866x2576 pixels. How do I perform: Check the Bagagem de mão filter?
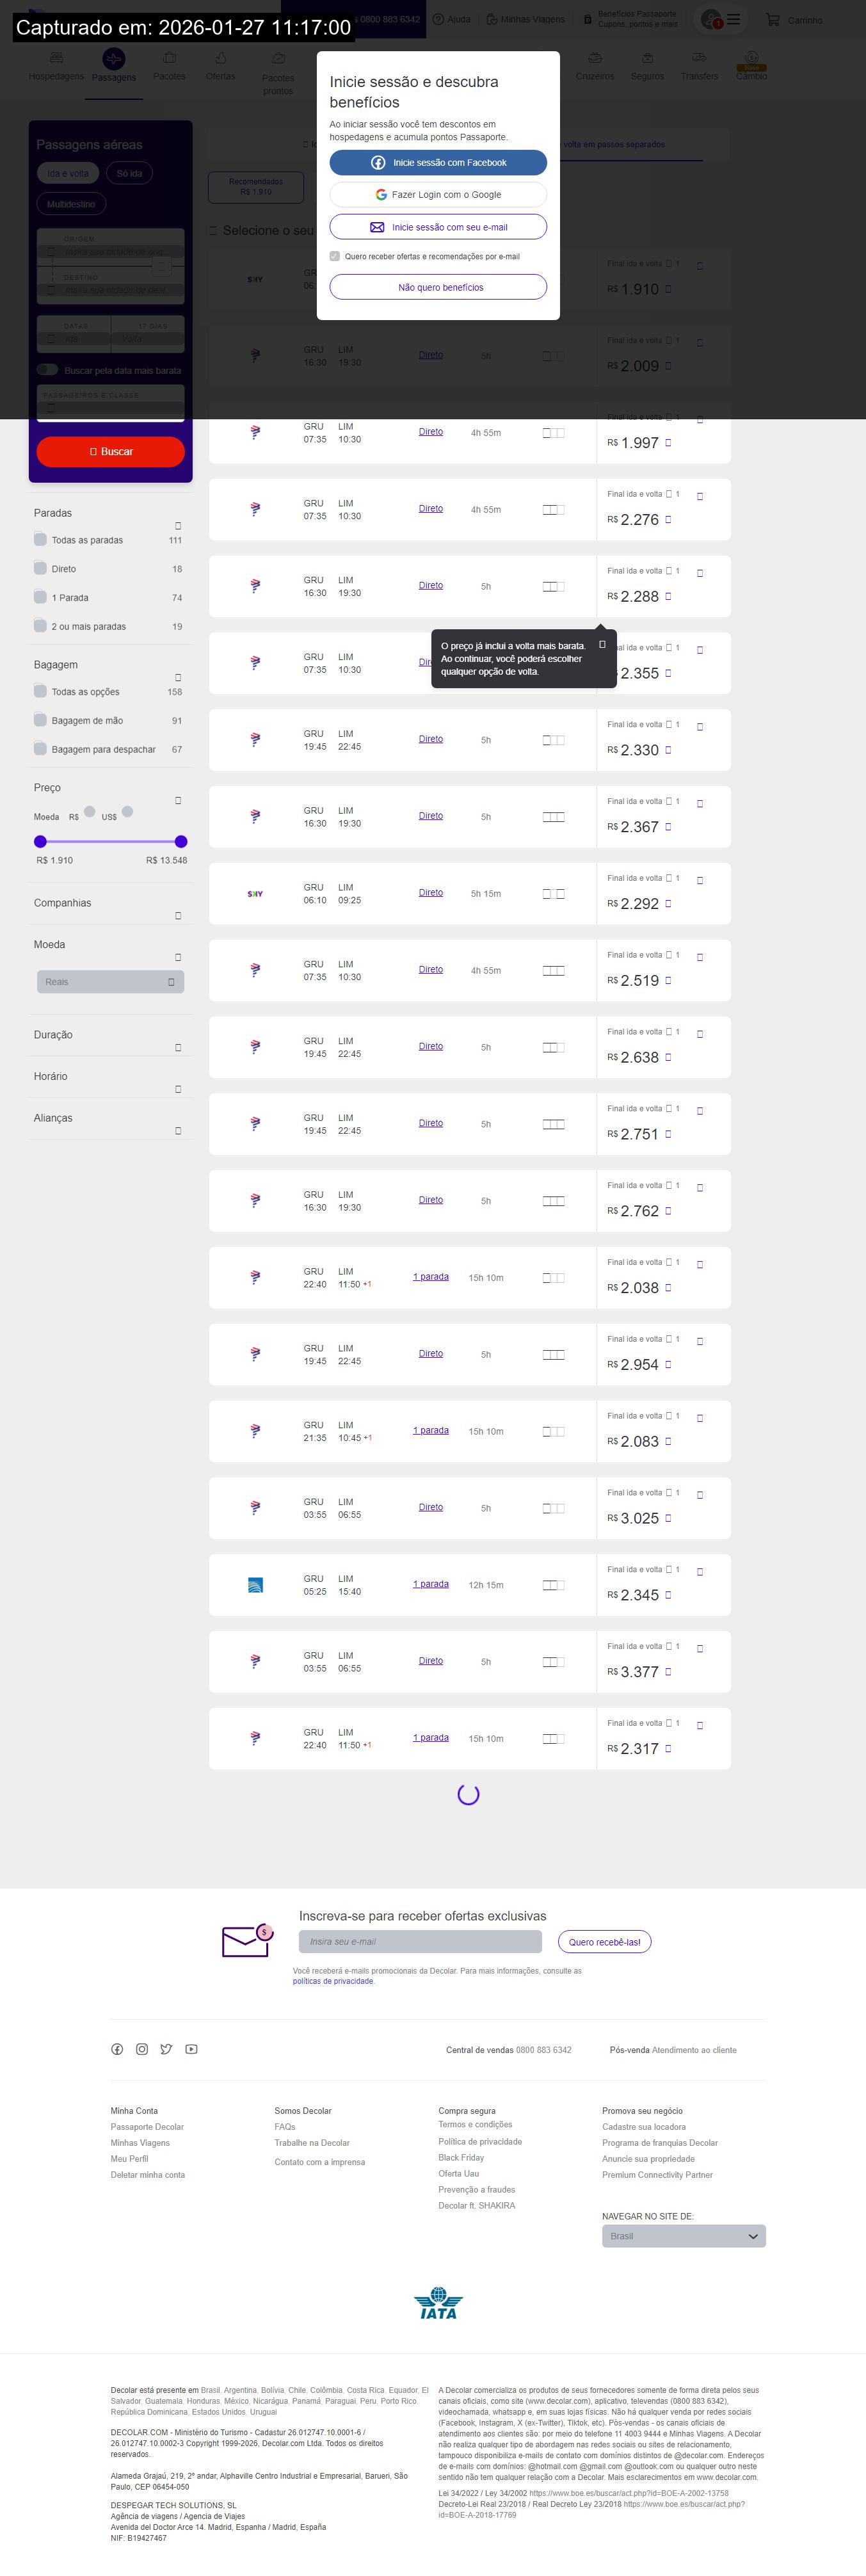(x=41, y=721)
